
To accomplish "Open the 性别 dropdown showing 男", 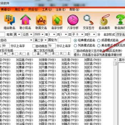I will point(17,34).
